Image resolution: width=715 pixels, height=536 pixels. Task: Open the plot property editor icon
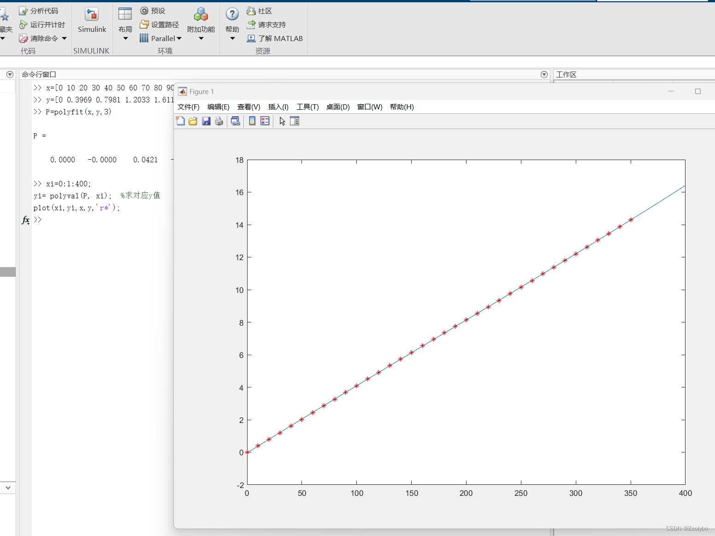point(295,121)
